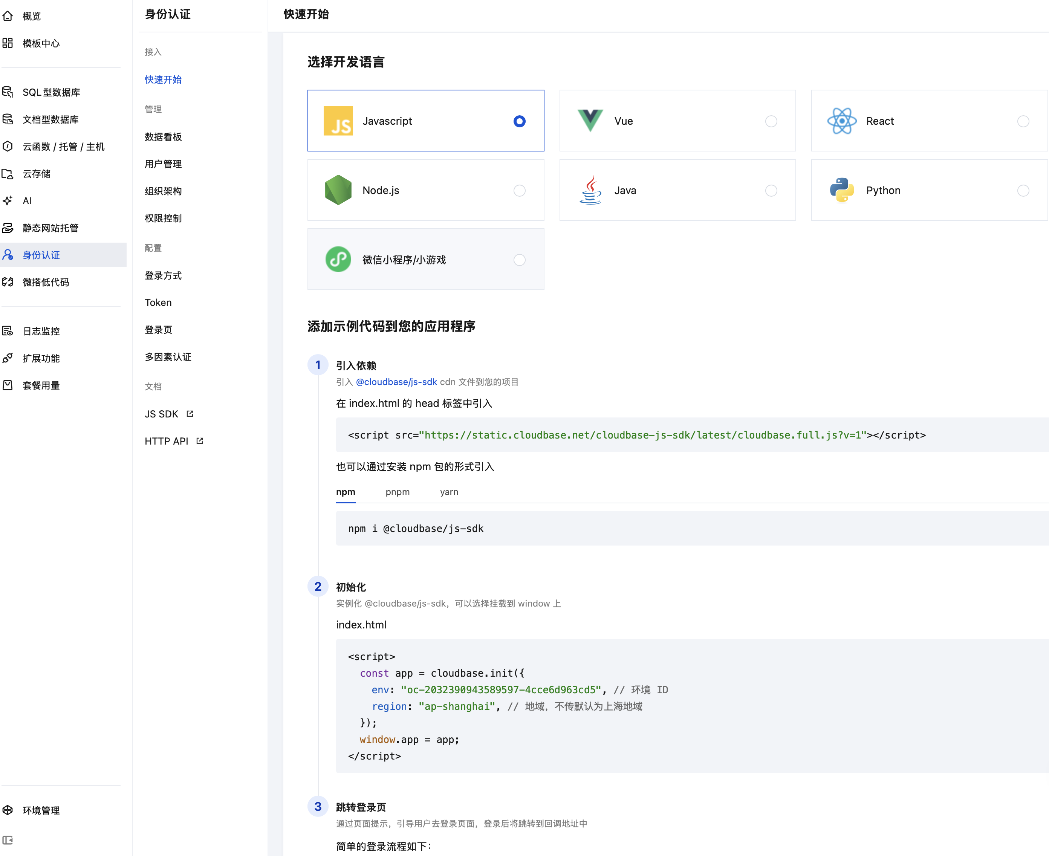The width and height of the screenshot is (1049, 856).
Task: Open the 云存储 cloud storage icon
Action: [8, 174]
